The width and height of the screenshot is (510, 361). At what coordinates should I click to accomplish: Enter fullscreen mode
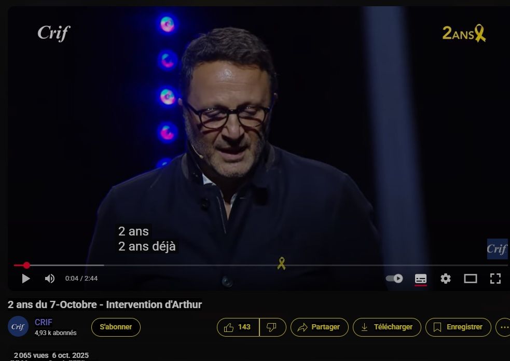click(495, 279)
